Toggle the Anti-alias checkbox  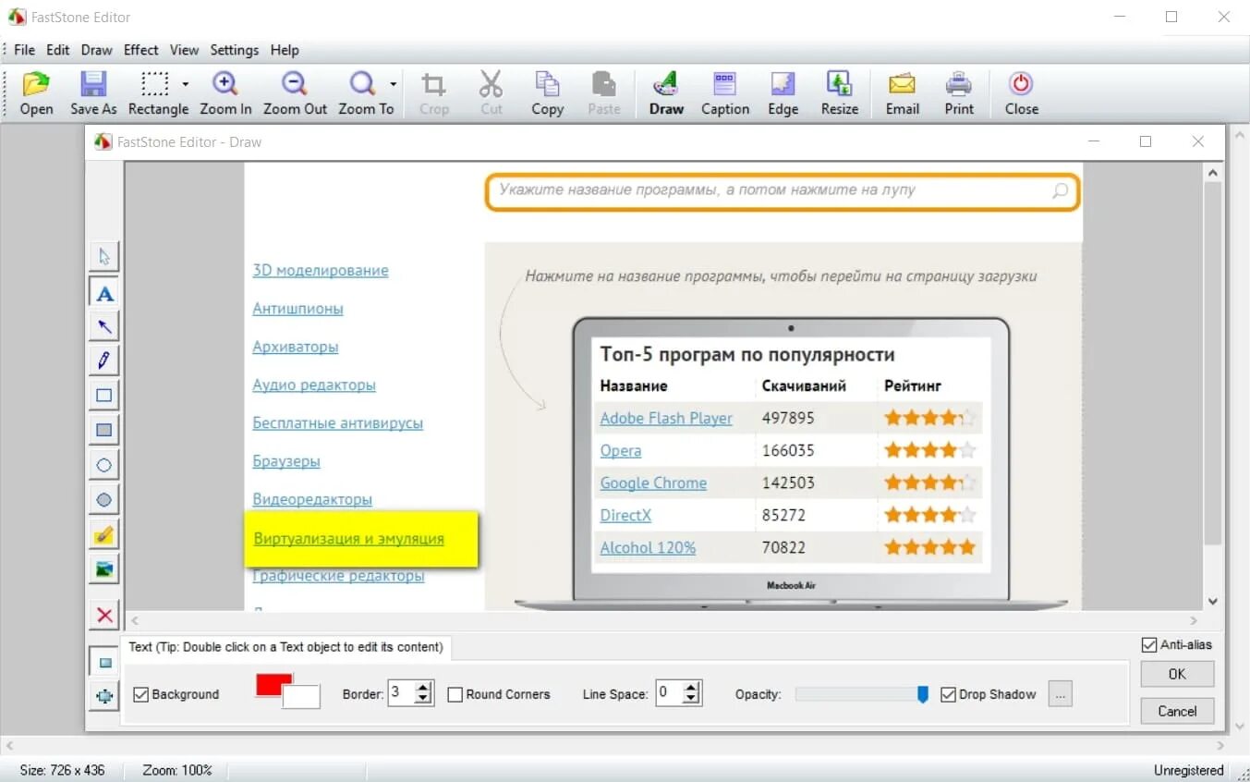[x=1149, y=644]
